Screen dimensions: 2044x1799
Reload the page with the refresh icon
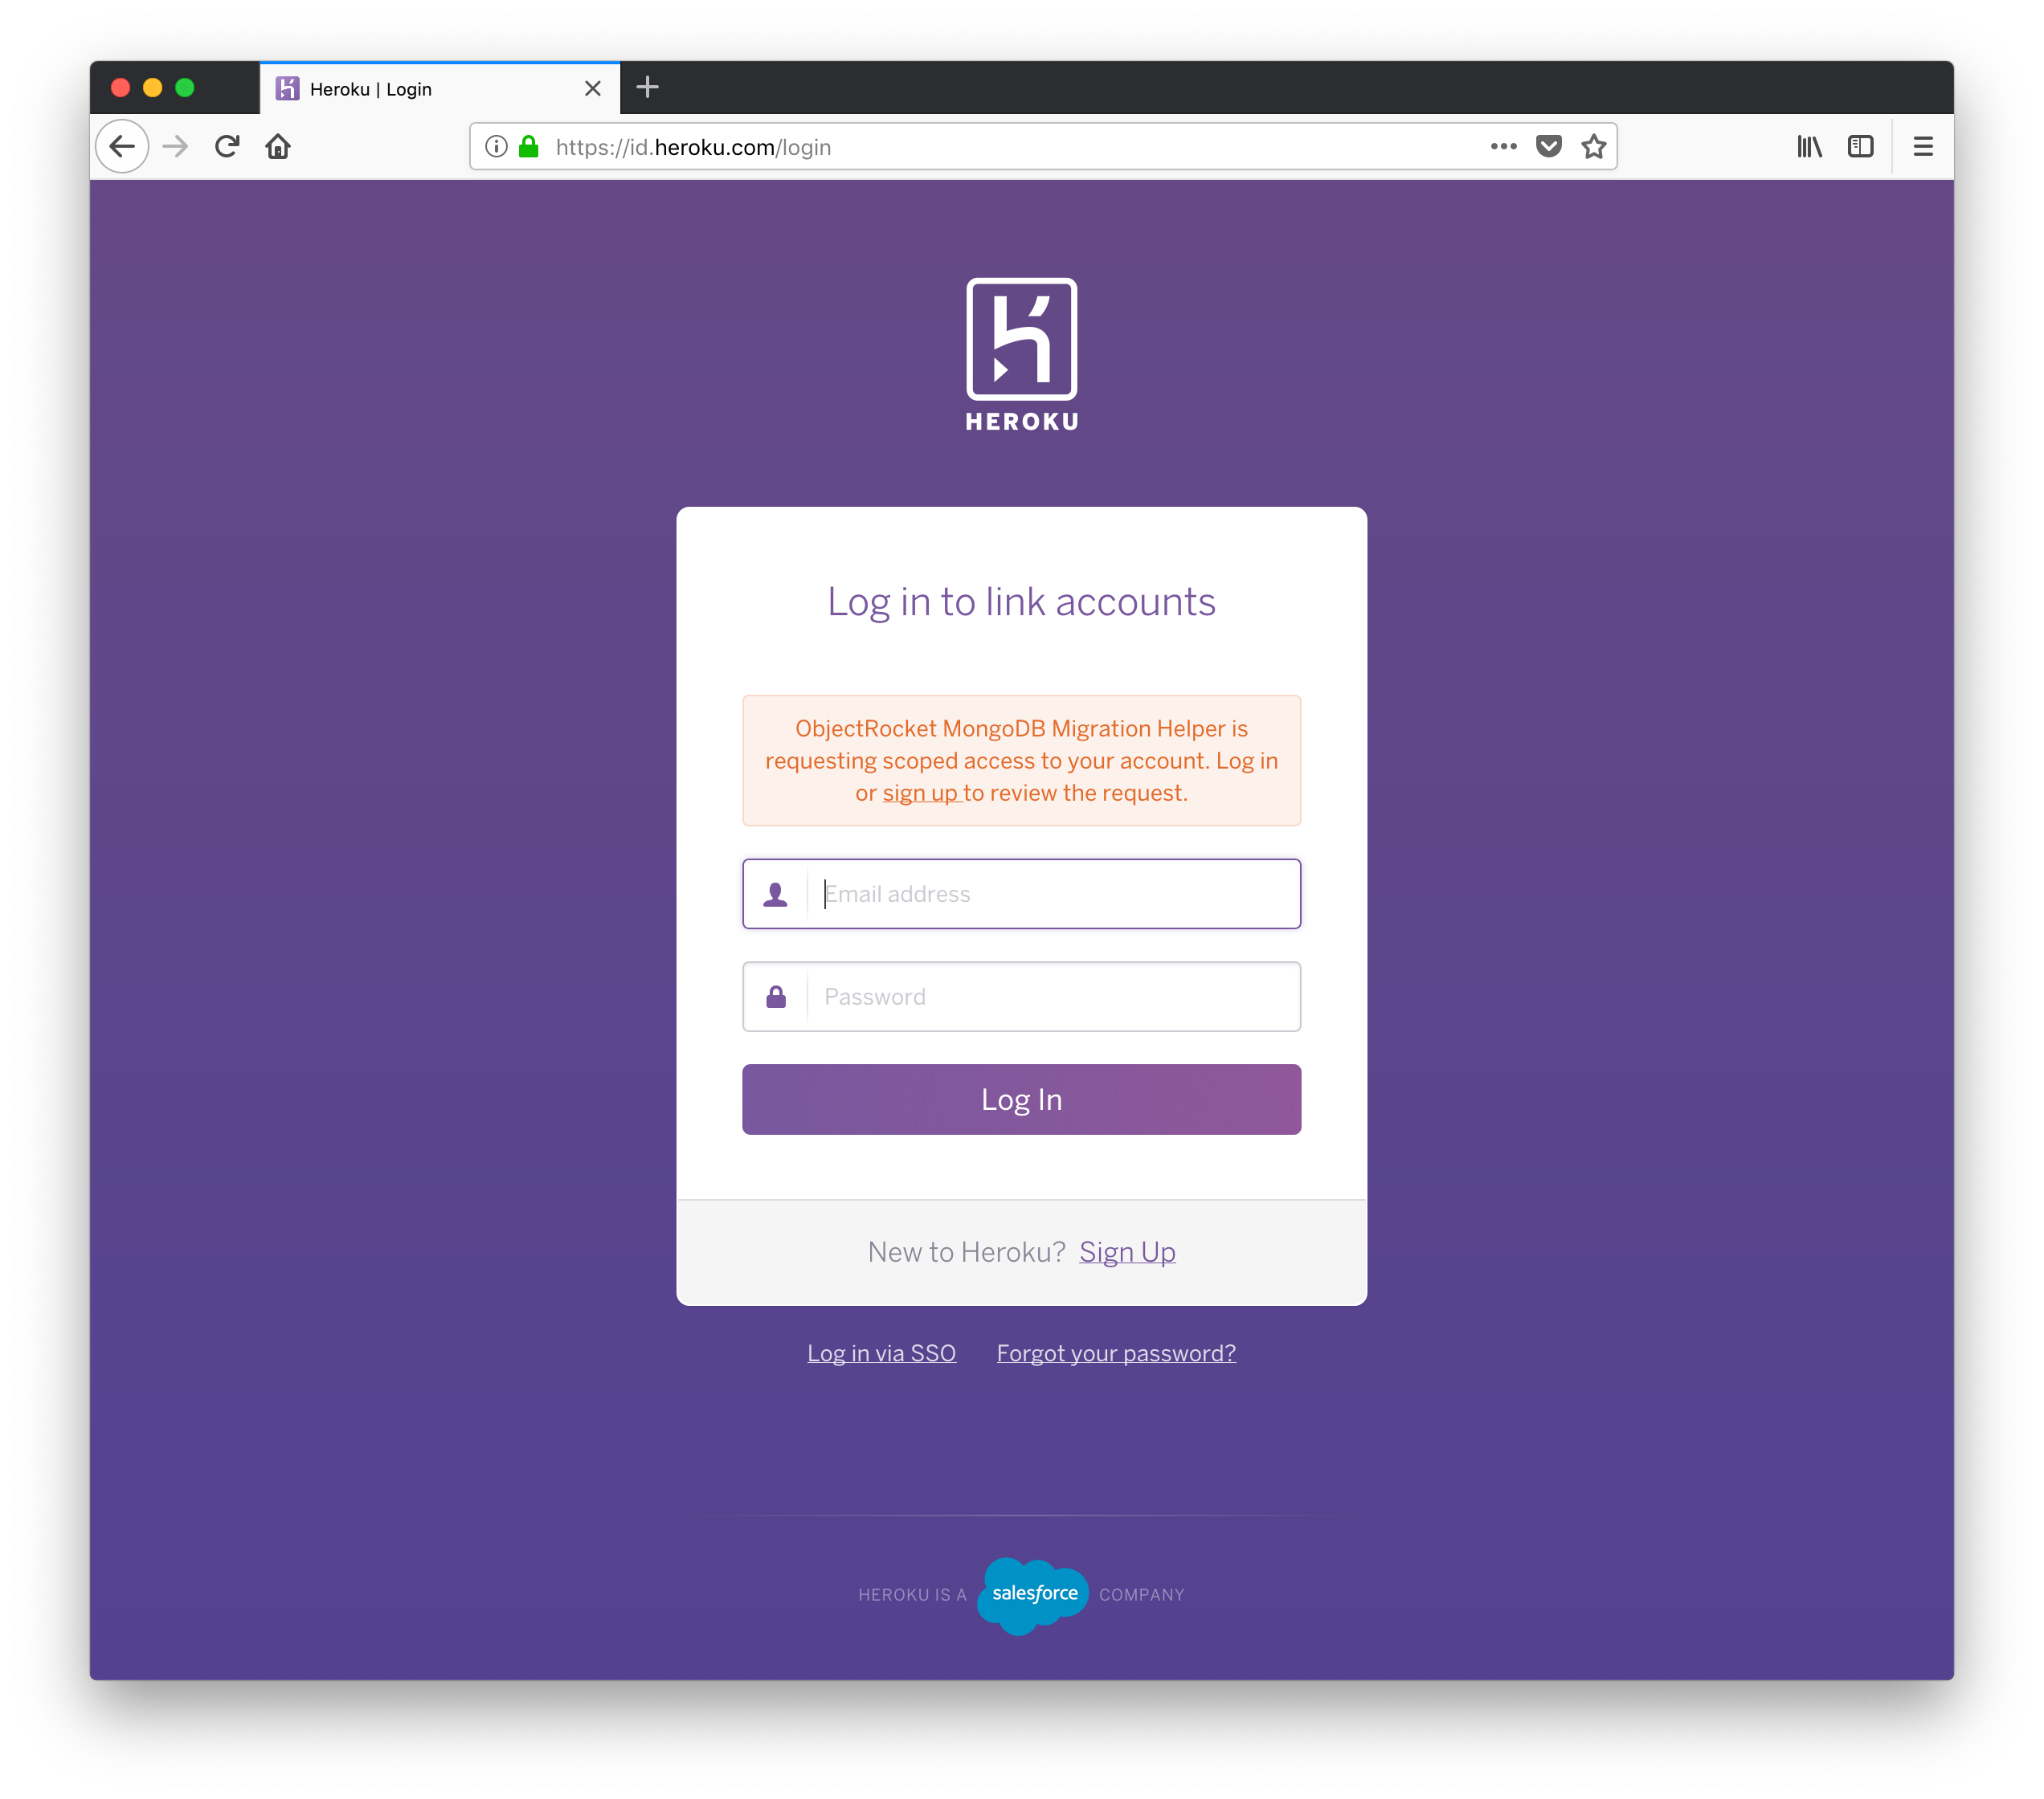click(227, 147)
